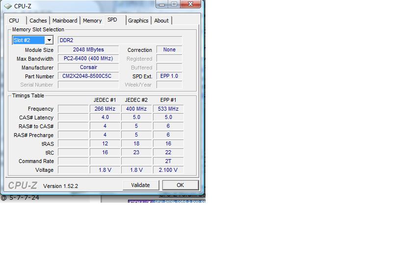Click tRAS value 16 under EPP #1

[x=168, y=144]
